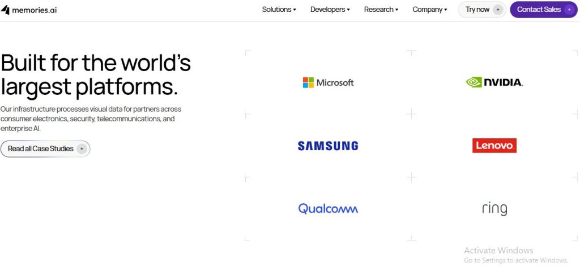Click the Microsoft wordmark text
580x267 pixels.
pos(335,82)
